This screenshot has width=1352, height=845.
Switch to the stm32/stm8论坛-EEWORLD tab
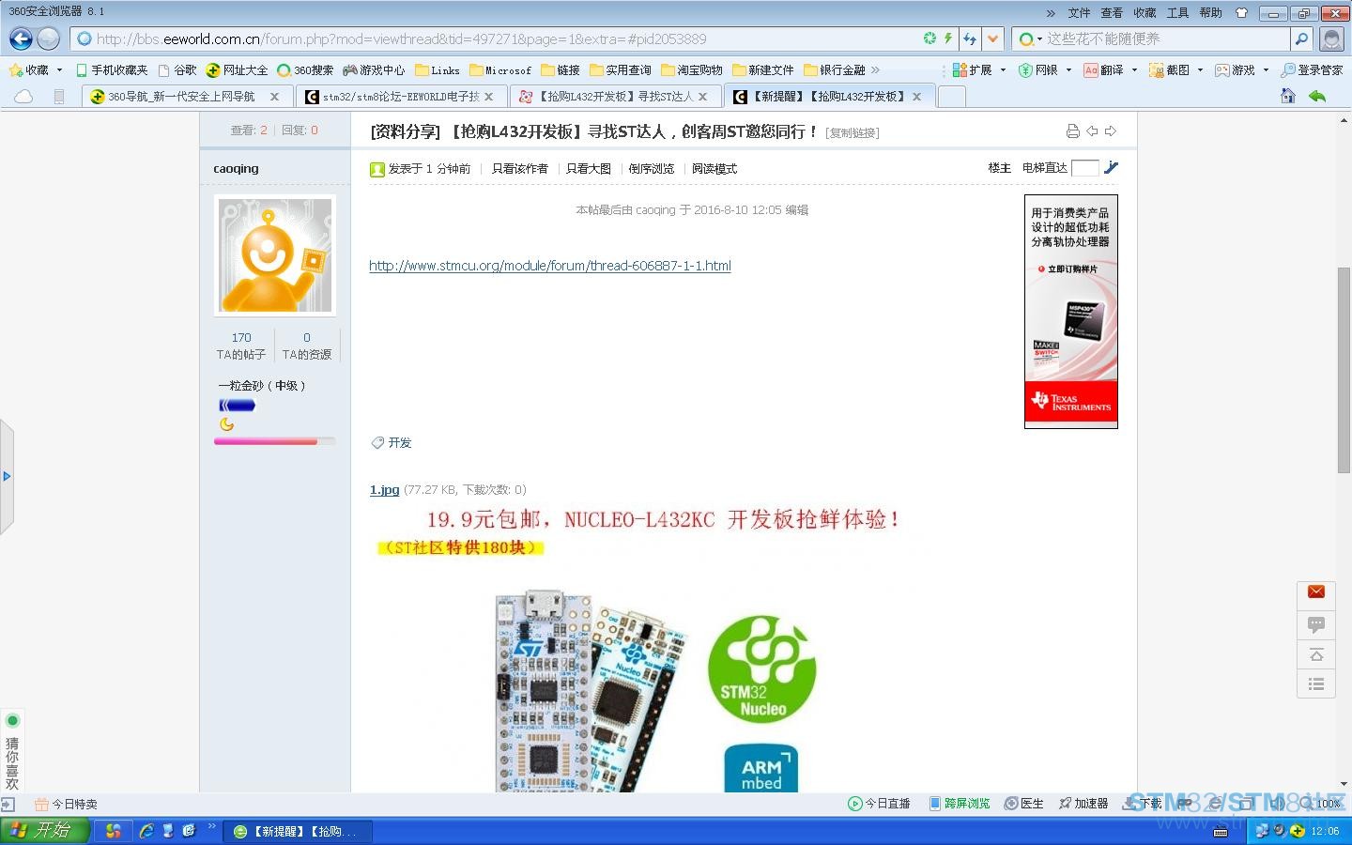[401, 97]
